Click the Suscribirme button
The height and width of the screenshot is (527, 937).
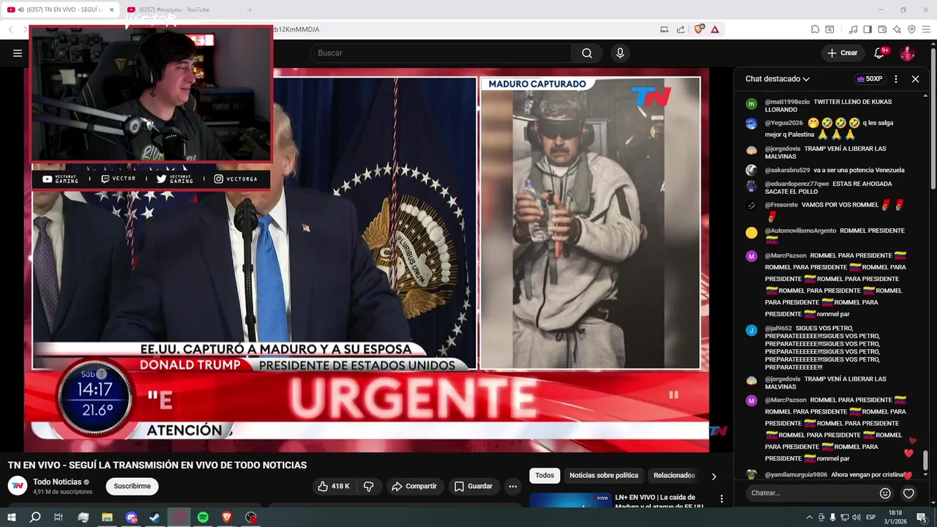click(x=132, y=486)
